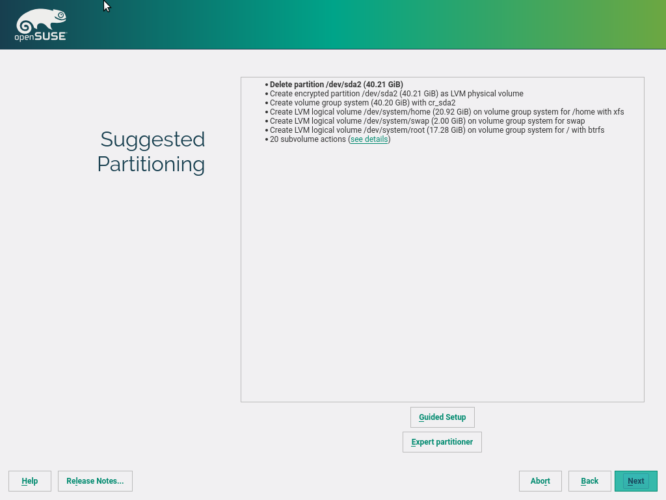Click the 'Suggested Partitioning' heading
The width and height of the screenshot is (666, 500).
click(152, 152)
